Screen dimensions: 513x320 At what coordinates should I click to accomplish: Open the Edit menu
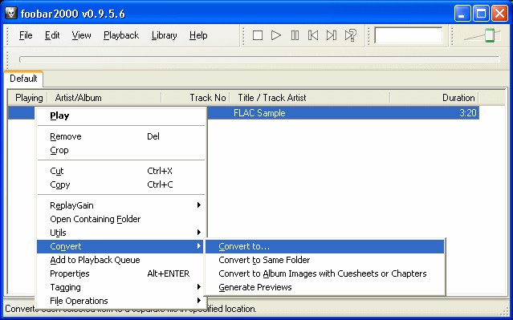tap(52, 35)
